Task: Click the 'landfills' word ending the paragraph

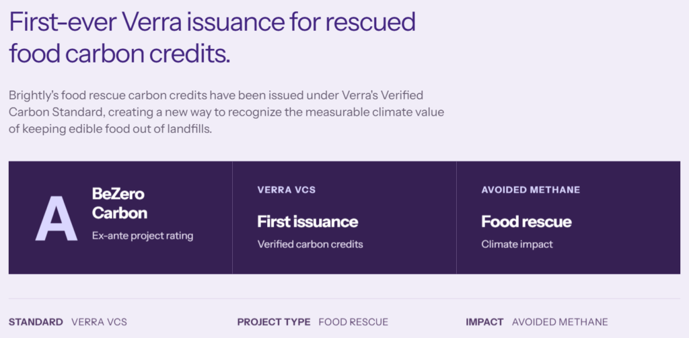Action: 193,130
